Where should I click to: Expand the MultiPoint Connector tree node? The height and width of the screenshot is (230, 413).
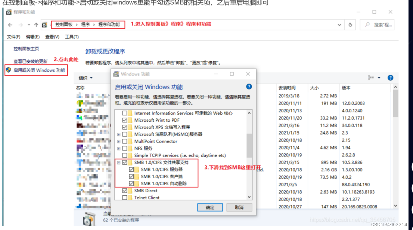[118, 142]
